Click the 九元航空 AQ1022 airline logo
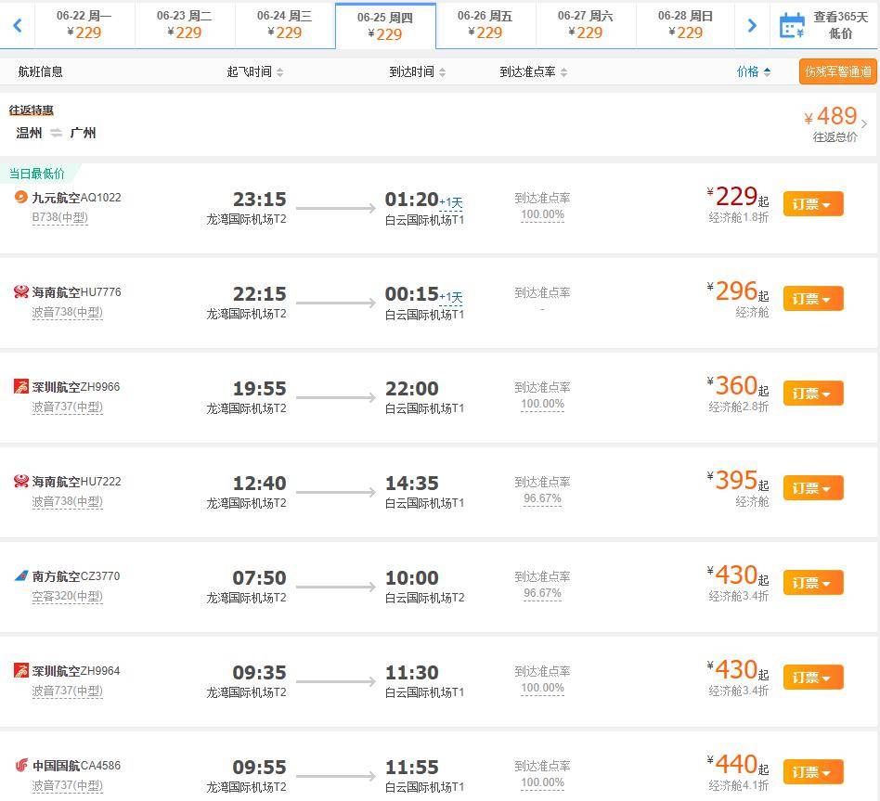This screenshot has width=880, height=801. coord(20,197)
